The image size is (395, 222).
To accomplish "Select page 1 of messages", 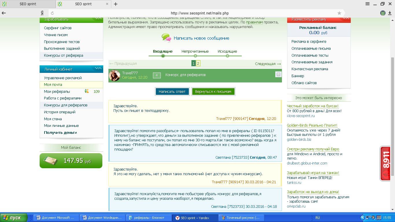I will click(193, 64).
